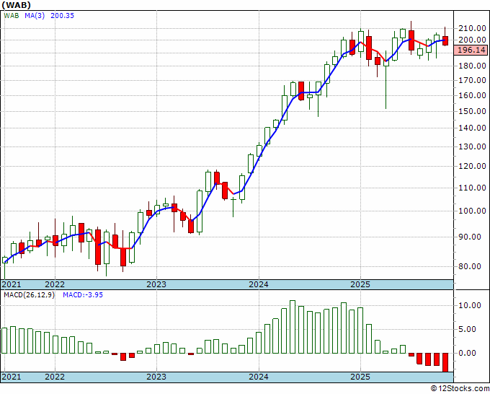Click the MACD(26,12,9) indicator label
Viewport: 490px width, 394px height.
click(29, 295)
